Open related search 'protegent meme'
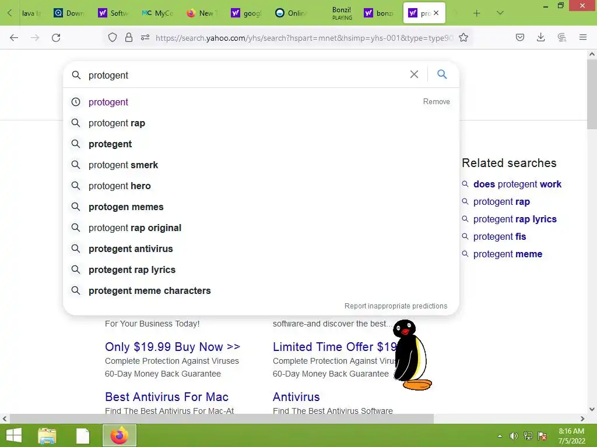Screen dimensions: 597x447 508,254
